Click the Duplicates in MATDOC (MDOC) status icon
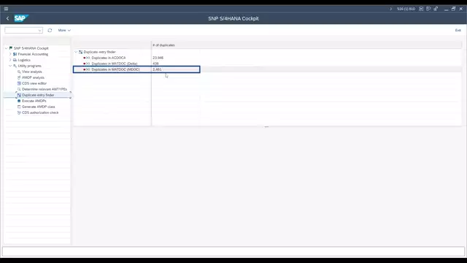This screenshot has width=467, height=263. click(87, 69)
